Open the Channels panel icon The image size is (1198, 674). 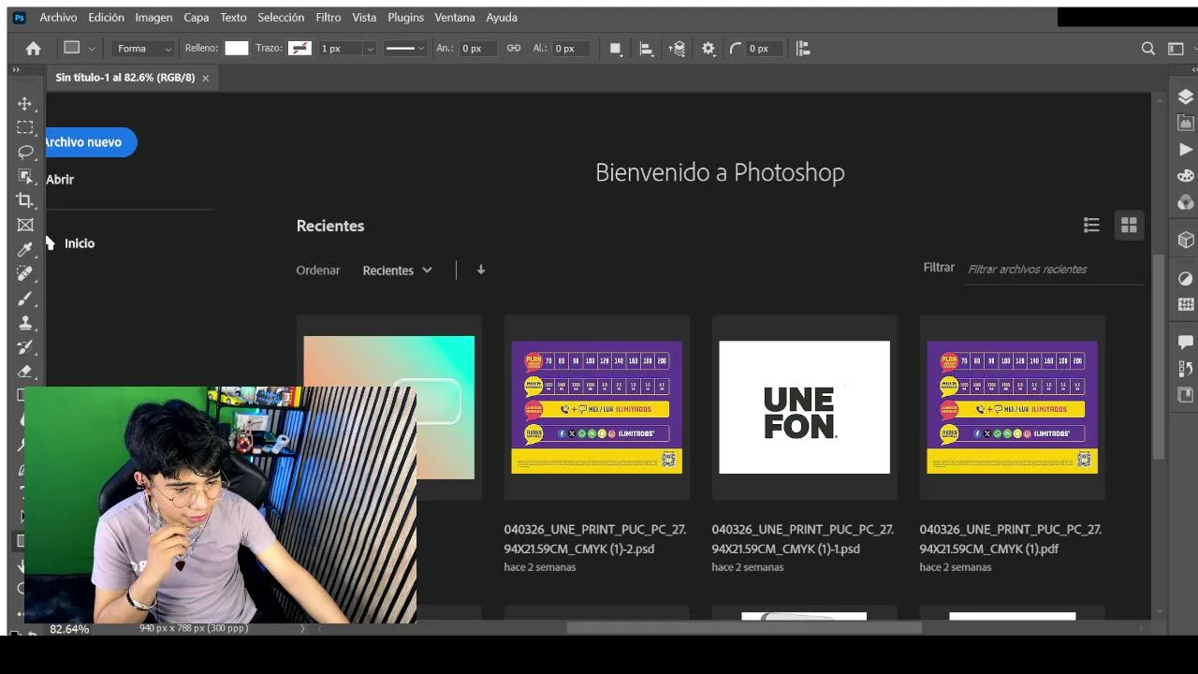click(1186, 201)
